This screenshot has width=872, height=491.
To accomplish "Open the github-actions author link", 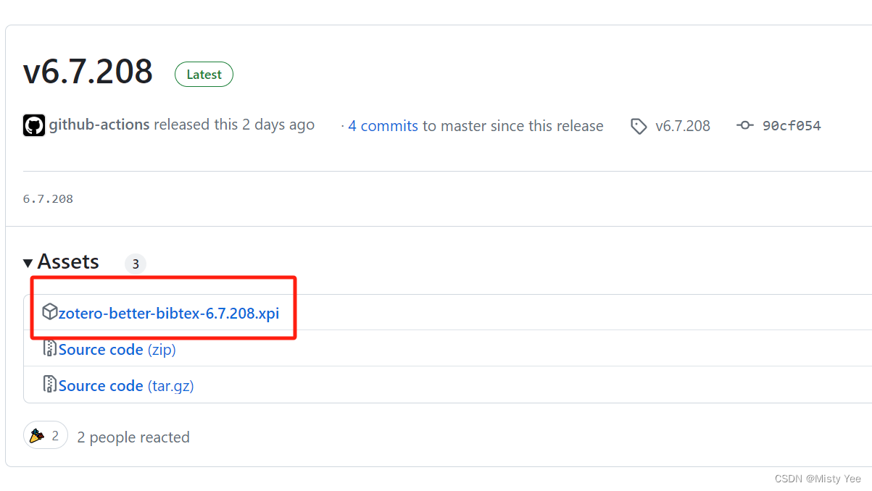I will point(99,125).
